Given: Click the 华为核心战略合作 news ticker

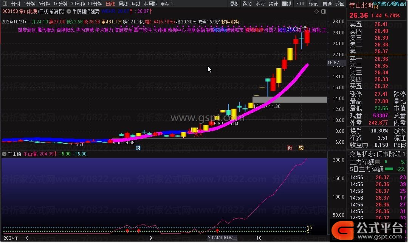Looking at the screenshot, I should click(390, 4).
